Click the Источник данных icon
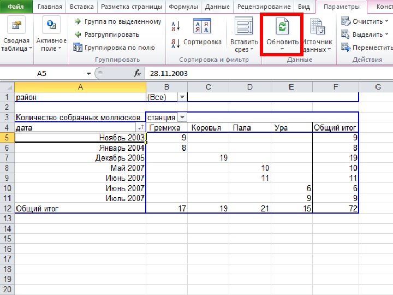Image resolution: width=393 pixels, height=295 pixels. point(317,27)
